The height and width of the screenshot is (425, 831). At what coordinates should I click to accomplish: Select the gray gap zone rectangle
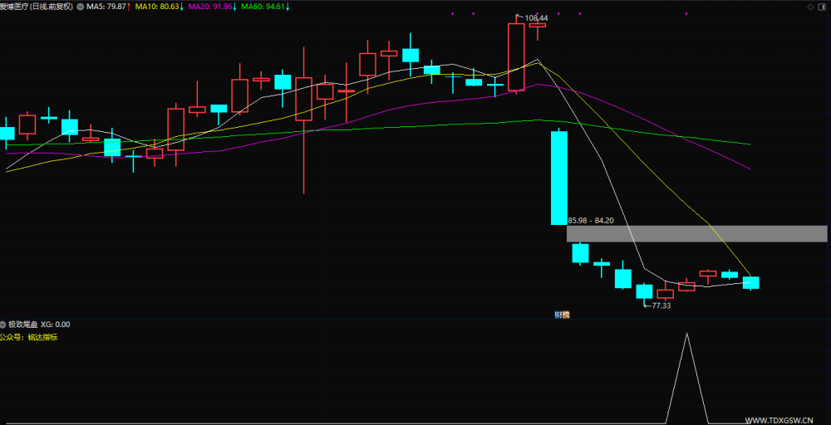pyautogui.click(x=697, y=233)
